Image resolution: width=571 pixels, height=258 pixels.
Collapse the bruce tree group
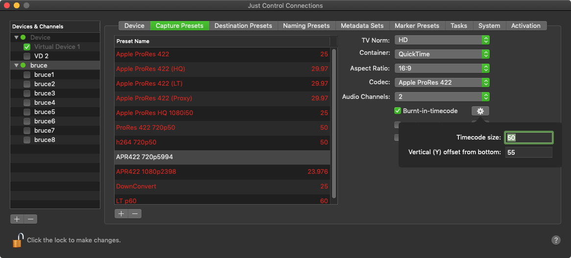pos(16,65)
